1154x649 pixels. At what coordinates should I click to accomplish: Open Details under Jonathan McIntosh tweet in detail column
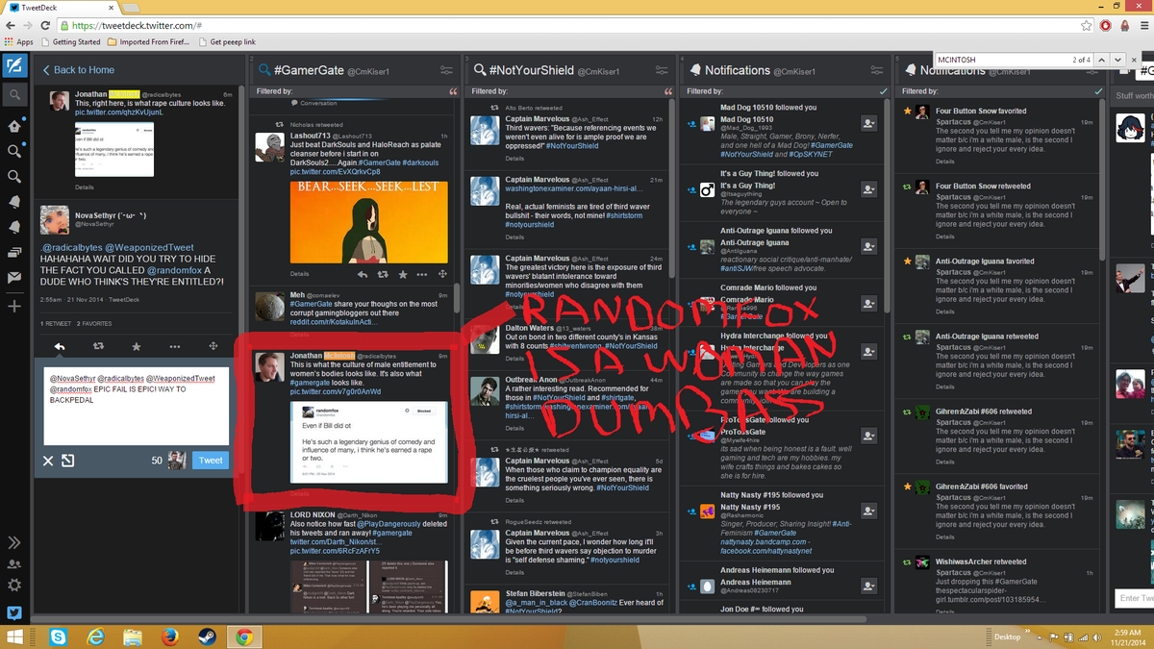pos(85,187)
